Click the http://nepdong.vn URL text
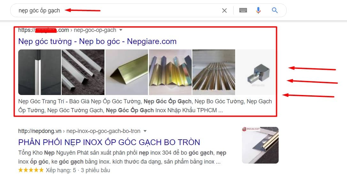The image size is (347, 176). coord(40,131)
